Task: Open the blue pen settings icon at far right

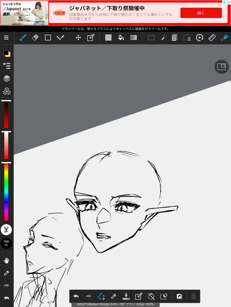Action: pos(225,38)
